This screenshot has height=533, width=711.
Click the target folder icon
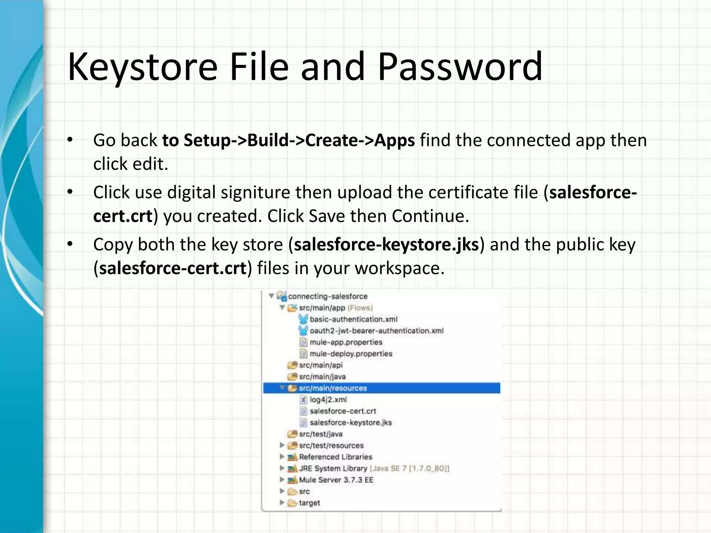(x=293, y=503)
